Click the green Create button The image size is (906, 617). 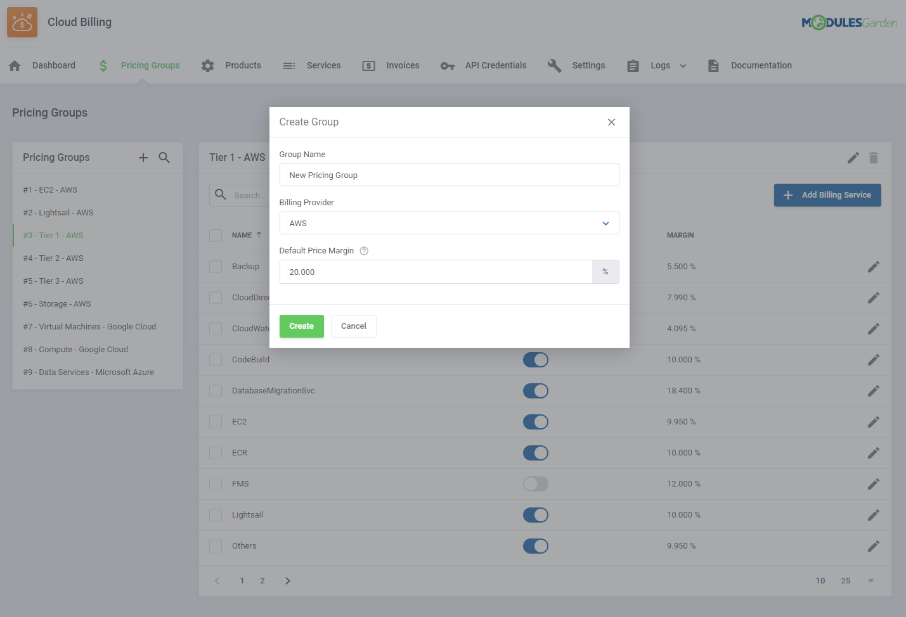point(302,326)
